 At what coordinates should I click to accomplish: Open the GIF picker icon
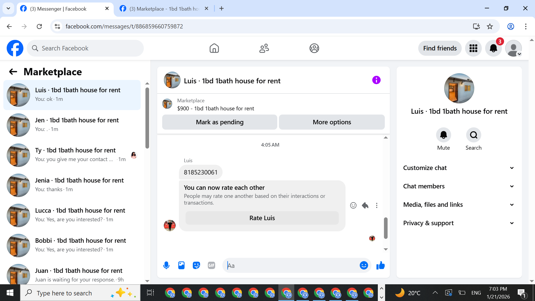(x=211, y=265)
